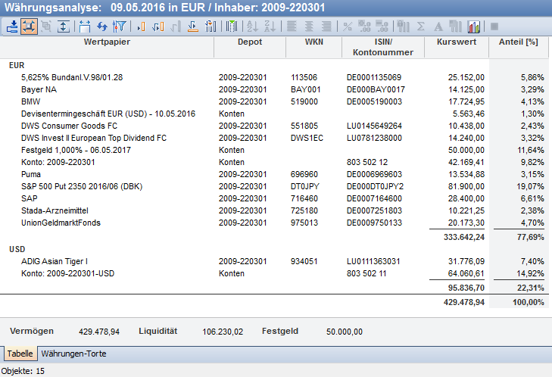Viewport: 552px width, 377px height.
Task: Click the first orange insert column icon
Action: pos(142,26)
